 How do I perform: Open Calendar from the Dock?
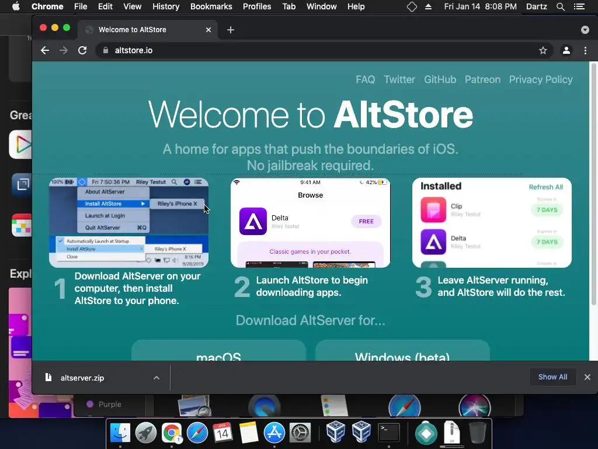[222, 433]
